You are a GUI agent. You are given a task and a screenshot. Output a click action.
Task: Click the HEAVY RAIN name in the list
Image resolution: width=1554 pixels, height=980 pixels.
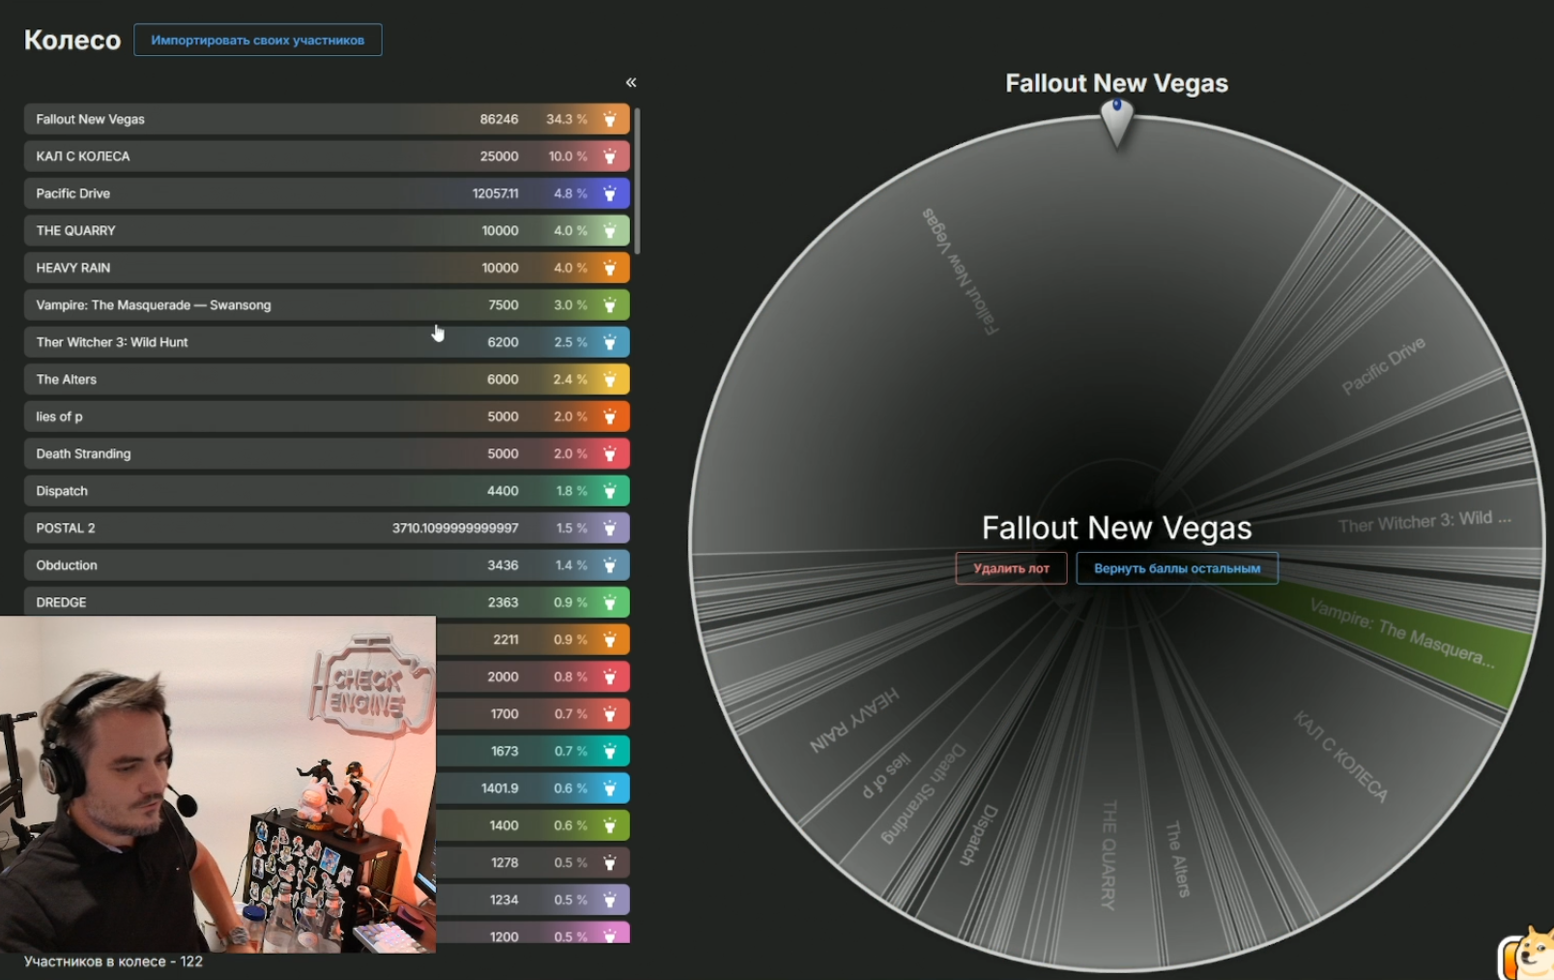[x=72, y=268]
